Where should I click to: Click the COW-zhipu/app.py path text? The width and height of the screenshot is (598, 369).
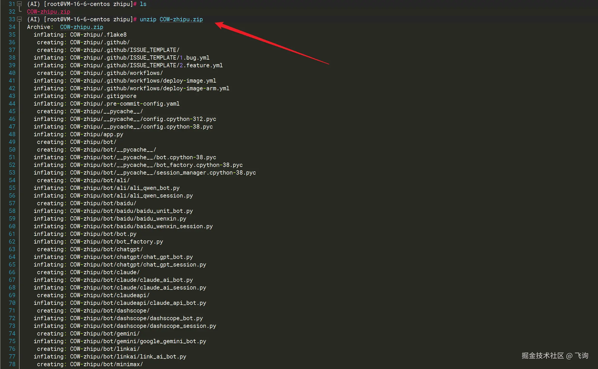click(x=96, y=134)
